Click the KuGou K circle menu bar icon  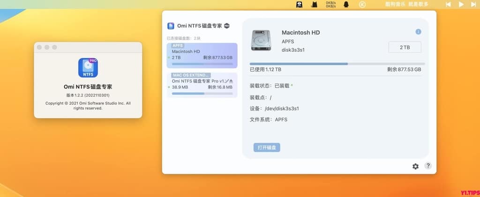tap(362, 4)
